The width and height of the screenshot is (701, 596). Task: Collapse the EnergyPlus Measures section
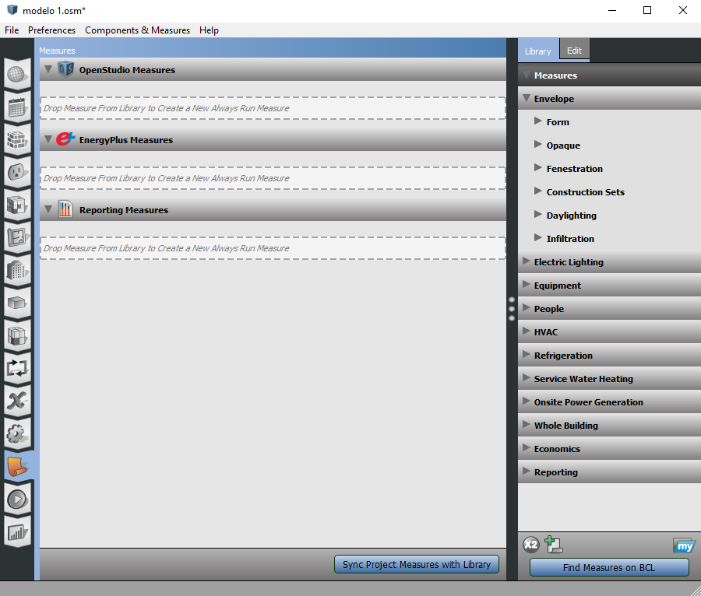point(48,140)
